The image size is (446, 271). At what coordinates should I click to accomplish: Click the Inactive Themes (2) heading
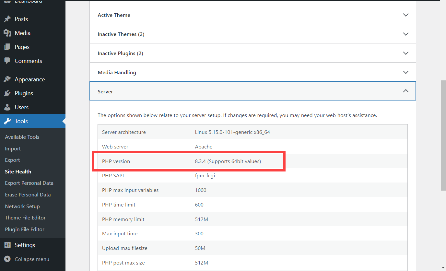click(121, 34)
